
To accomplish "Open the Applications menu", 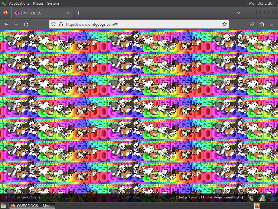I will tap(19, 3).
